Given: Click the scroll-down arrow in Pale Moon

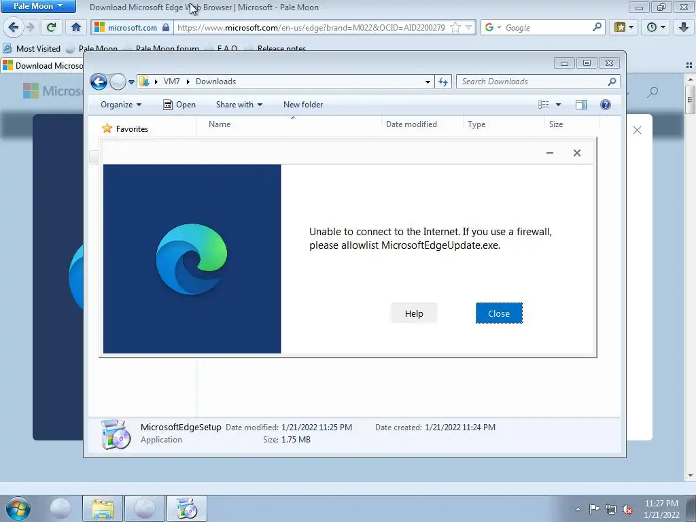Looking at the screenshot, I should pyautogui.click(x=690, y=476).
